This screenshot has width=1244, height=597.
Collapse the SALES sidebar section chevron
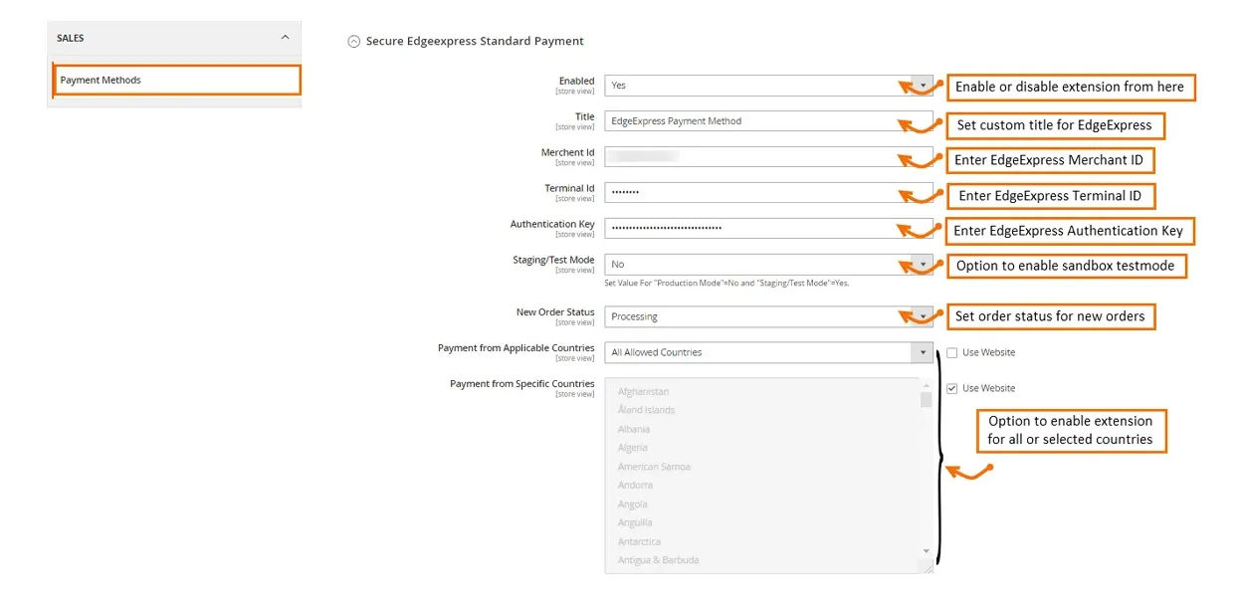pyautogui.click(x=285, y=38)
